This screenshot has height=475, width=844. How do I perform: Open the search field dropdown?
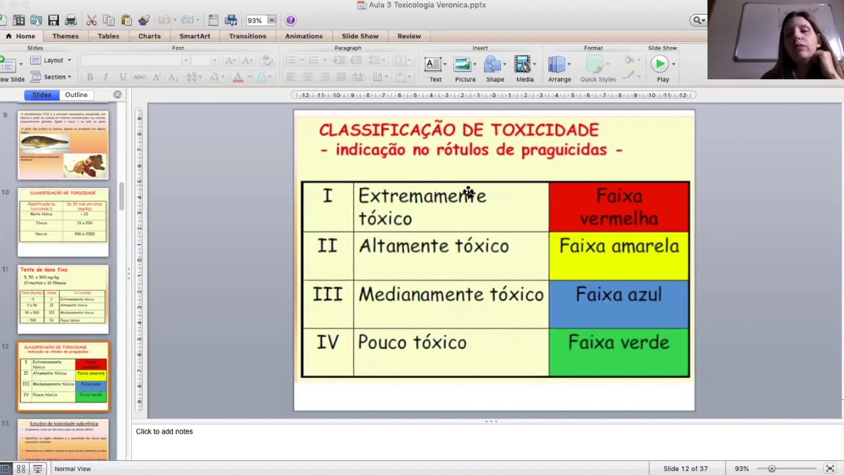[x=698, y=20]
